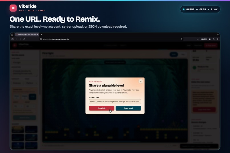Click the 'Share a playable level' heading
Viewport: 230px width, 153px height.
(106, 85)
